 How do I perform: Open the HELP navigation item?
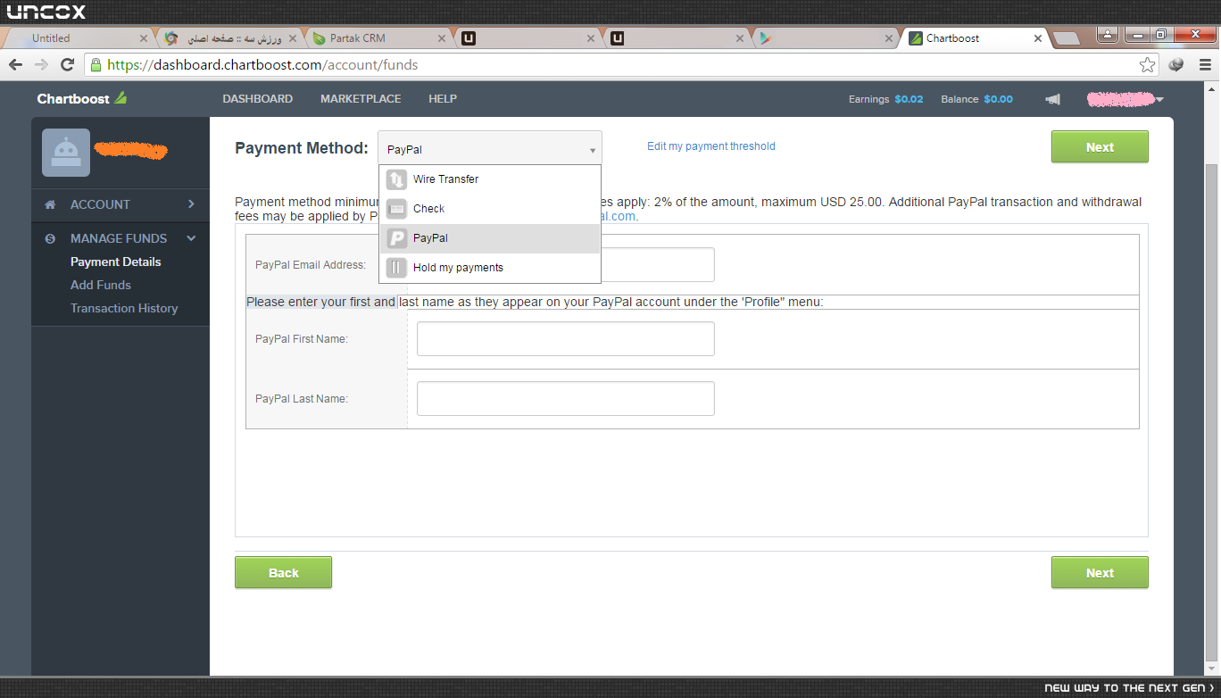pyautogui.click(x=443, y=99)
